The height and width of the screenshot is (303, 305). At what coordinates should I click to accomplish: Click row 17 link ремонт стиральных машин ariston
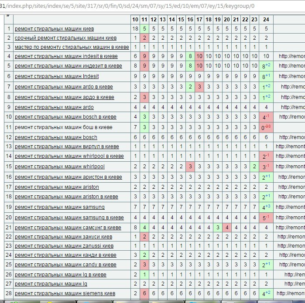pyautogui.click(x=57, y=187)
